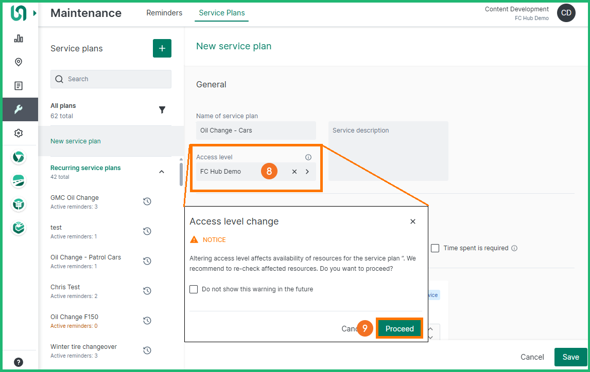Open the reports document icon in sidebar
This screenshot has width=590, height=372.
click(x=19, y=86)
